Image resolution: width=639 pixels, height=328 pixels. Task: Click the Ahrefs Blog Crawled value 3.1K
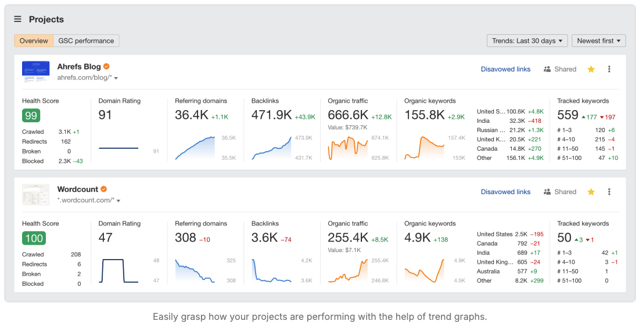tap(65, 132)
